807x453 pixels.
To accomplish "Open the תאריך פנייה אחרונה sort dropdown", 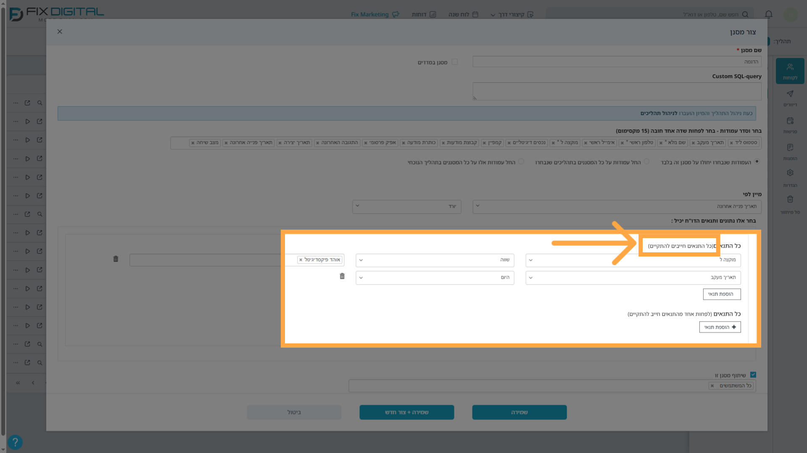I will [x=617, y=207].
